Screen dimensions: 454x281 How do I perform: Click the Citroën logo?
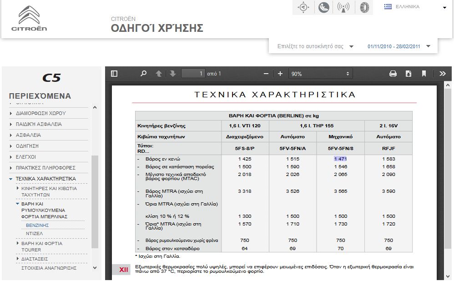point(29,19)
